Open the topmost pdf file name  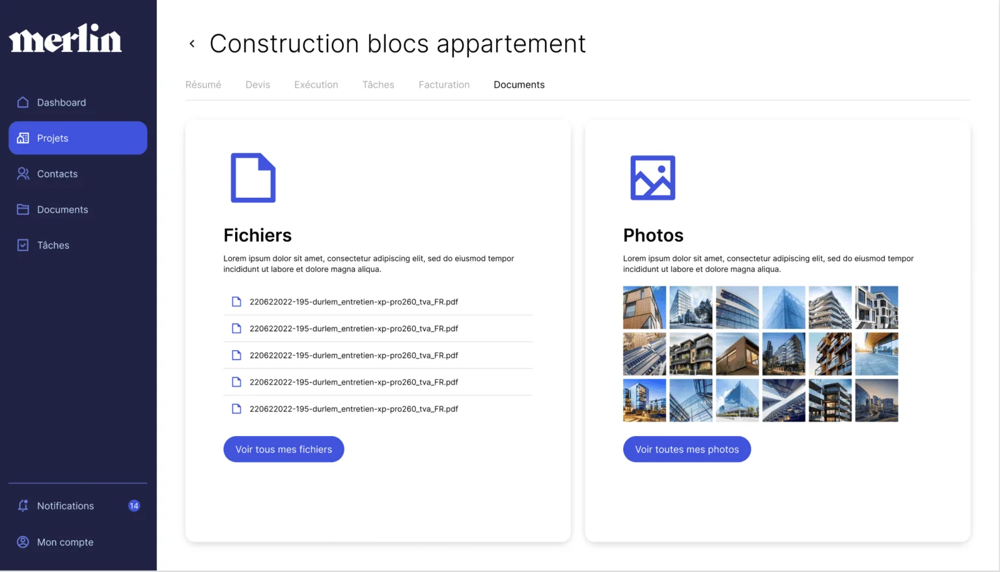click(x=354, y=302)
